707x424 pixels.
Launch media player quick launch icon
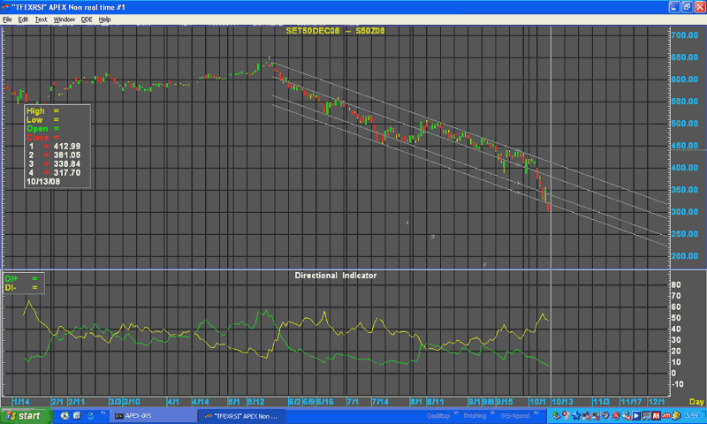pos(65,416)
